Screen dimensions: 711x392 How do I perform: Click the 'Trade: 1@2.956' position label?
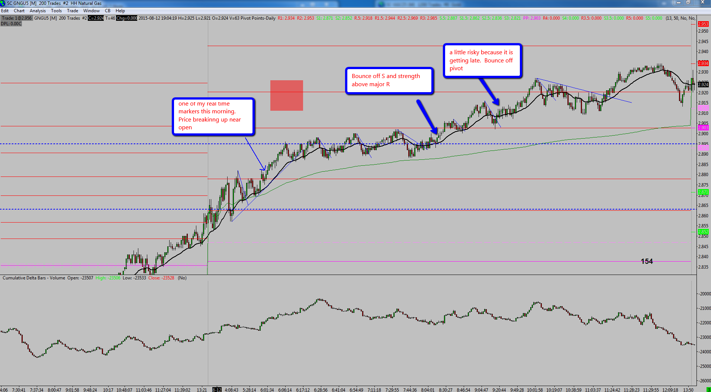pos(17,18)
